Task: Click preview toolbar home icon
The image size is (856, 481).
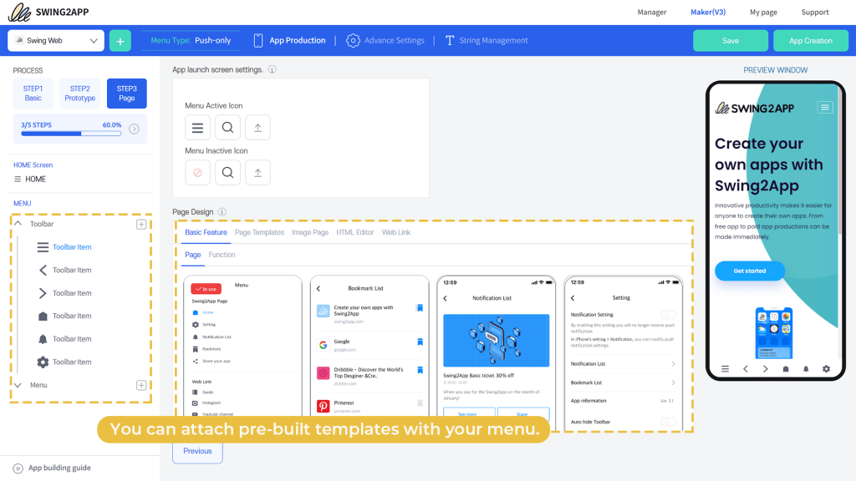Action: (x=786, y=369)
